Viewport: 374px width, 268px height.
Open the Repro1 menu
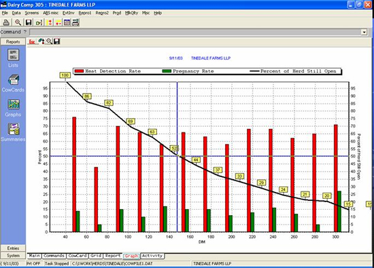pyautogui.click(x=85, y=13)
